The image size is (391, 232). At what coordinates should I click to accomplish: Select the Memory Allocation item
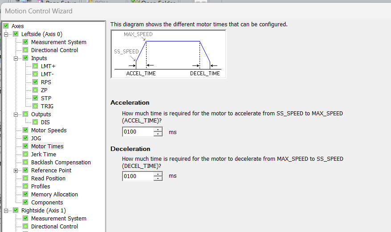54,195
